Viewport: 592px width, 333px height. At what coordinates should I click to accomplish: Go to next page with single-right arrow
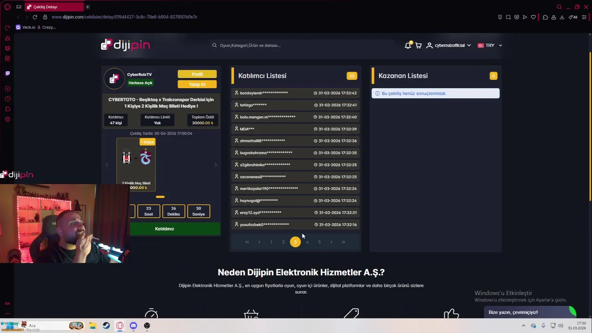(x=331, y=242)
